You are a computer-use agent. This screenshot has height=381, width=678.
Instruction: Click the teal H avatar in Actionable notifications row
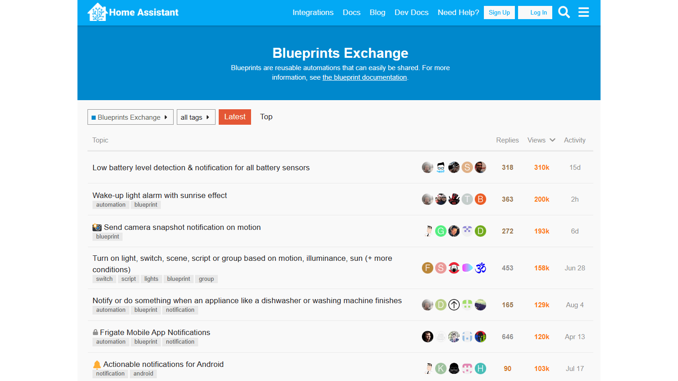[480, 369]
